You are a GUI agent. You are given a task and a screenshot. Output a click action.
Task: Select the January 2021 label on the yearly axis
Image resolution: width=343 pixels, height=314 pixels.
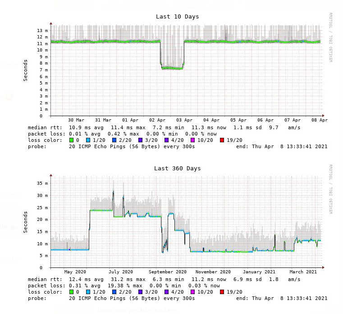pyautogui.click(x=259, y=272)
